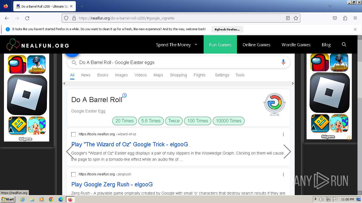
Task: Open the Fun Games menu item
Action: (x=220, y=45)
